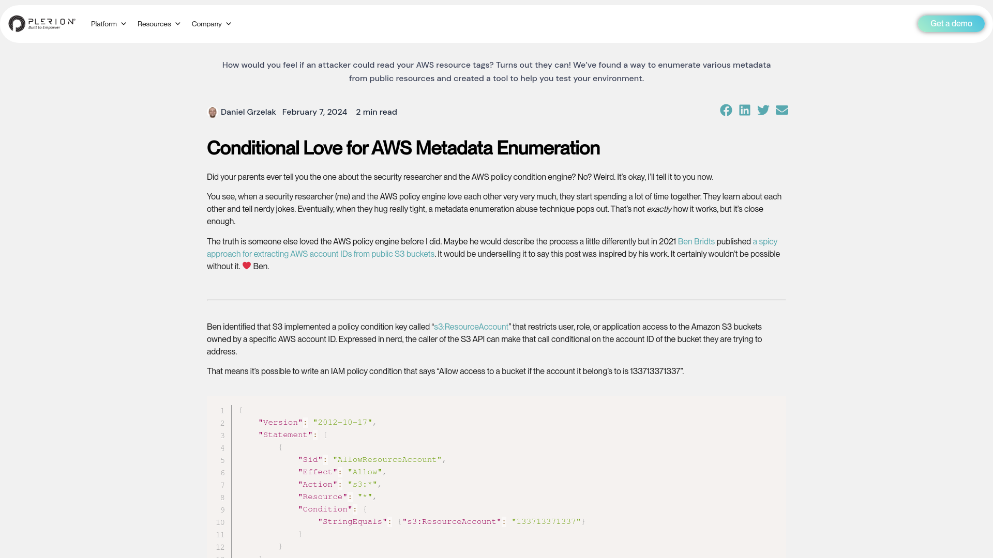This screenshot has height=558, width=993.
Task: Click the 2 min read label
Action: click(377, 112)
